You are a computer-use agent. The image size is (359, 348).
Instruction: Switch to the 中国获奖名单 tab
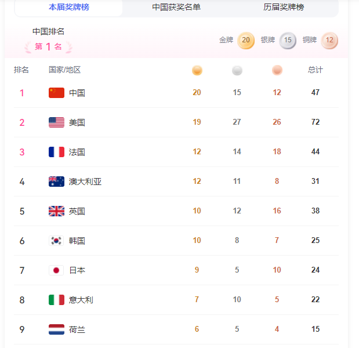176,7
